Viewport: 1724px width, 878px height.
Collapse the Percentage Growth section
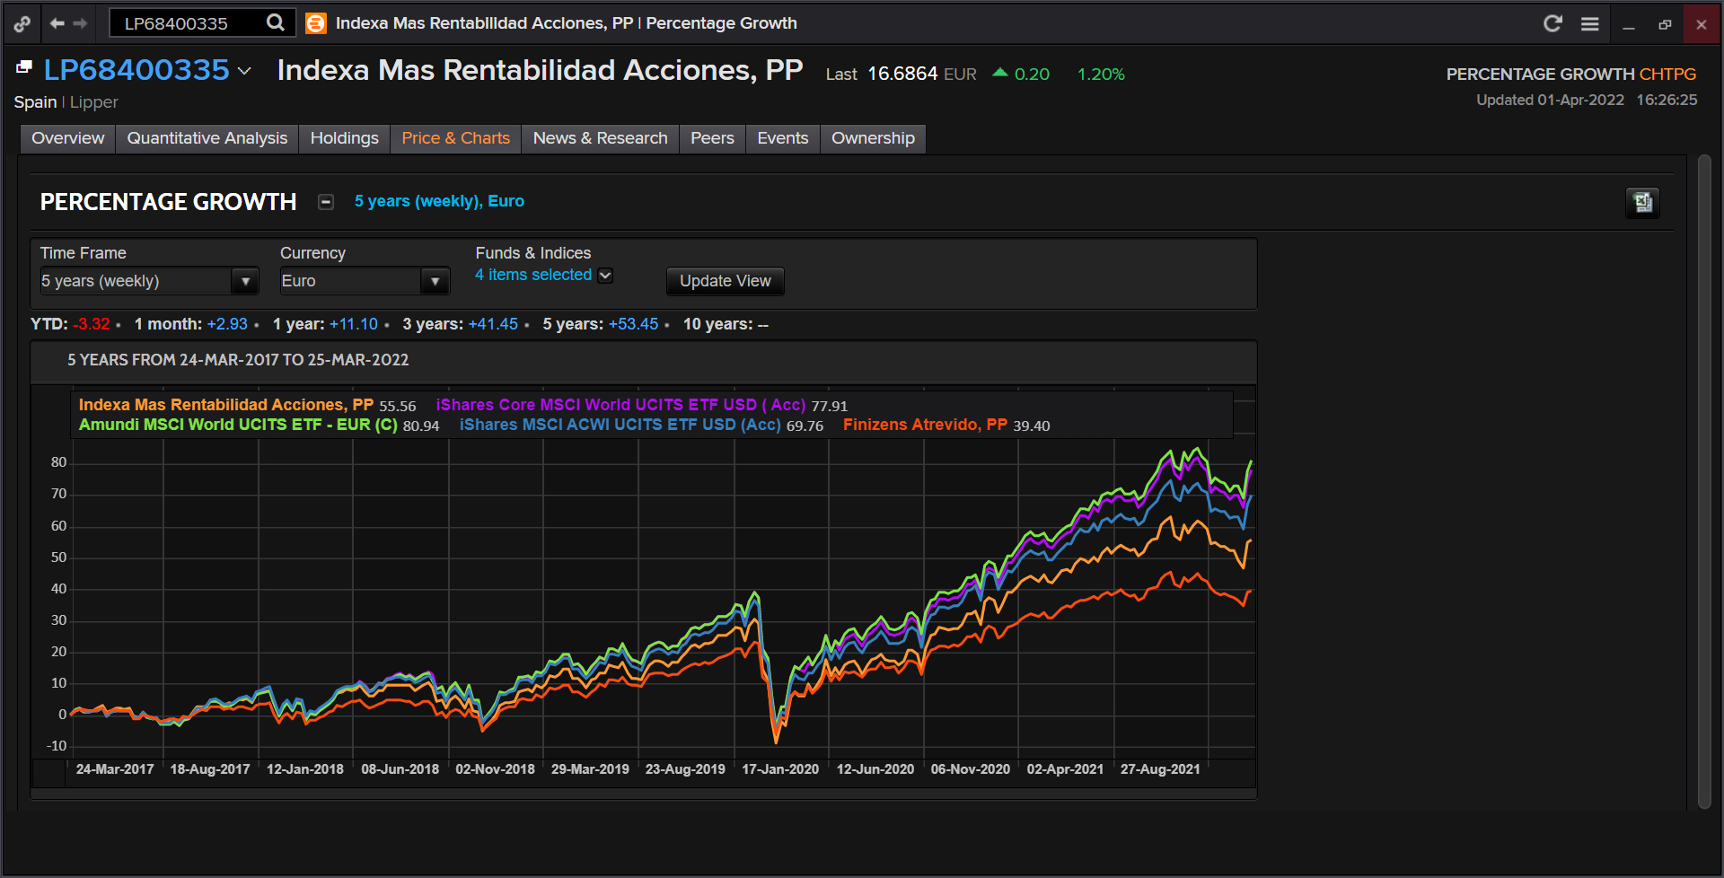tap(326, 202)
